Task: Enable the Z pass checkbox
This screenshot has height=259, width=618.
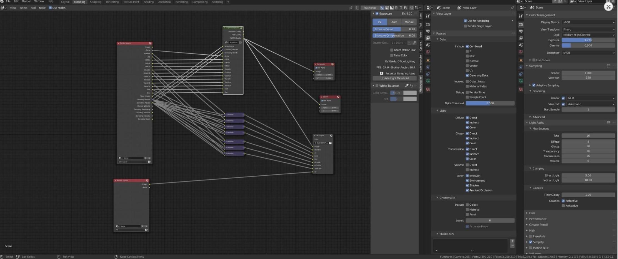Action: pos(467,51)
